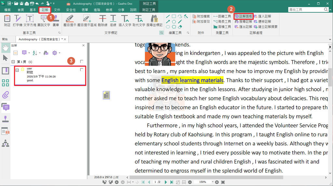Viewport: 333px width, 186px height.
Task: Open the attachments paperclip panel in sidebar
Action: [6, 95]
